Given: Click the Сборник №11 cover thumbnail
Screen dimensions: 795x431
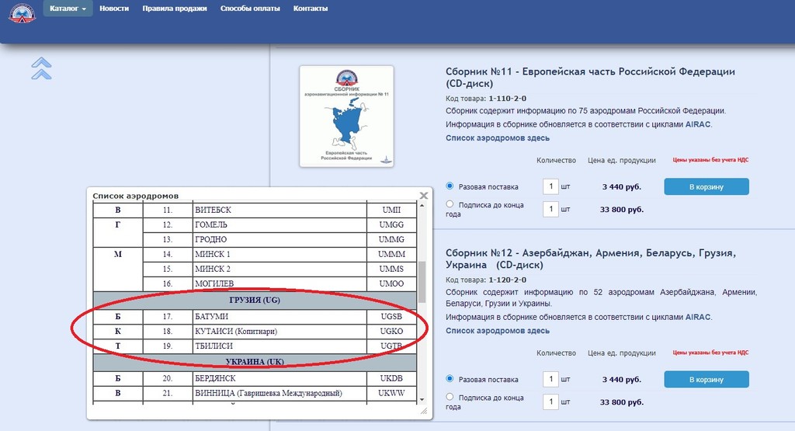Looking at the screenshot, I should click(346, 116).
